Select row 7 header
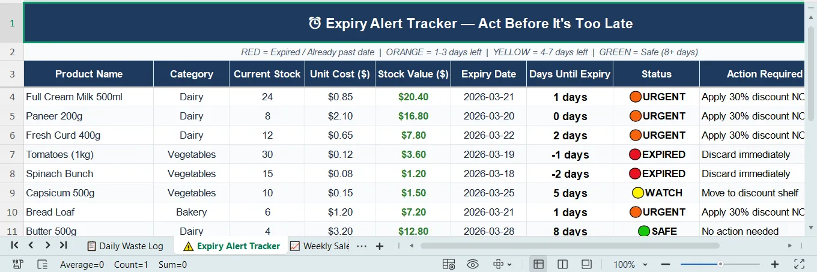The image size is (817, 272). 12,154
